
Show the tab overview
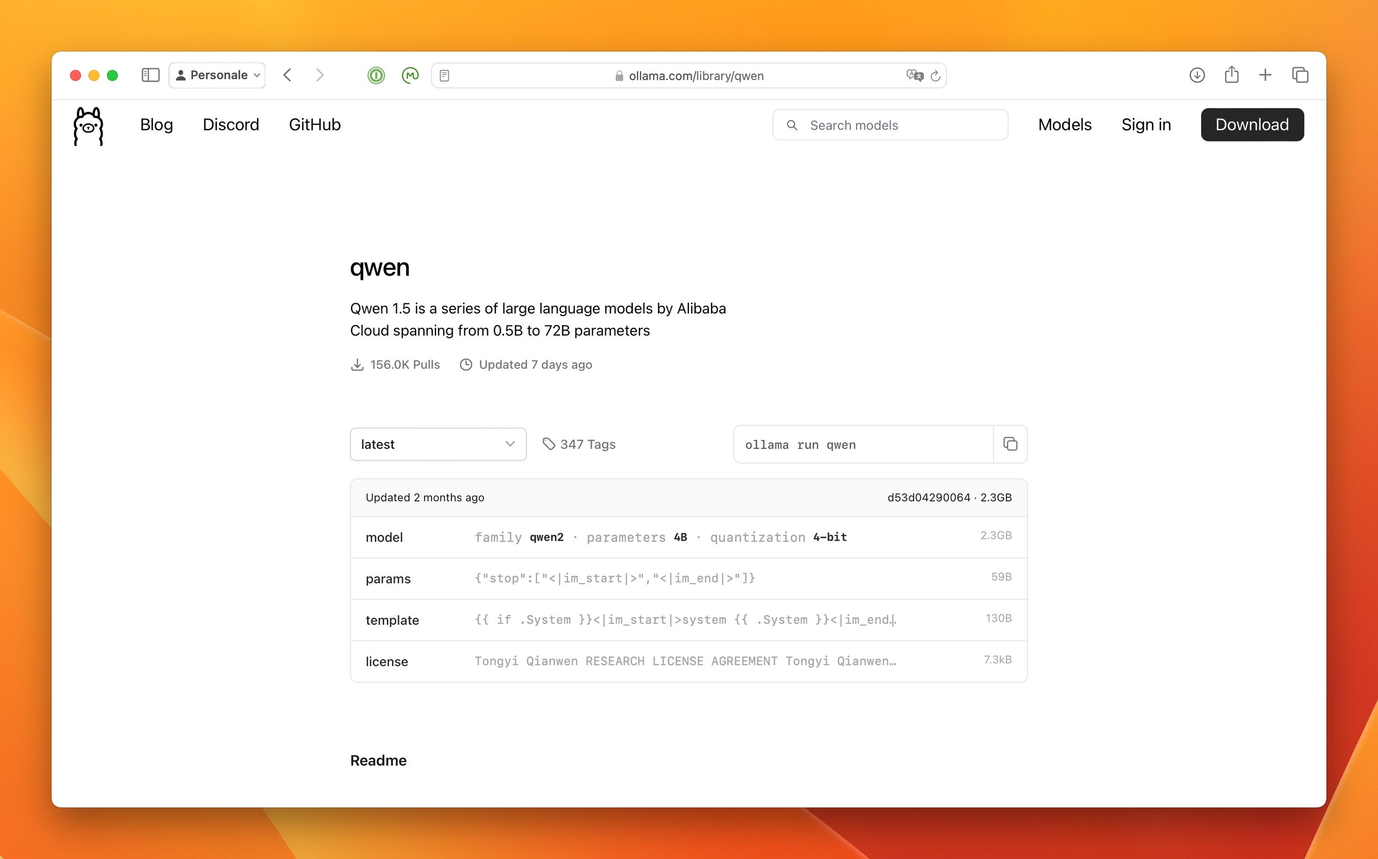tap(1300, 75)
